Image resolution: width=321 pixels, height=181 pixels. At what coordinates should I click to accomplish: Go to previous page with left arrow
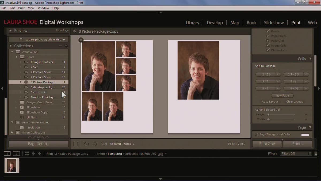tap(86, 144)
